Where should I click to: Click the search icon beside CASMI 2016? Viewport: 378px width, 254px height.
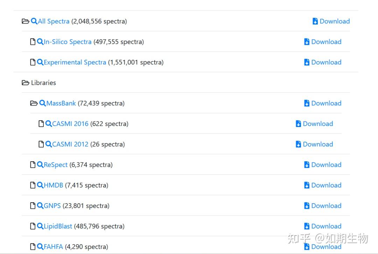tap(49, 124)
